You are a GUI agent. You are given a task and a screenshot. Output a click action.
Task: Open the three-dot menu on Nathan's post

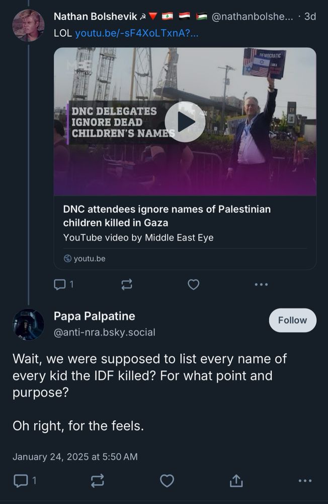pyautogui.click(x=261, y=284)
